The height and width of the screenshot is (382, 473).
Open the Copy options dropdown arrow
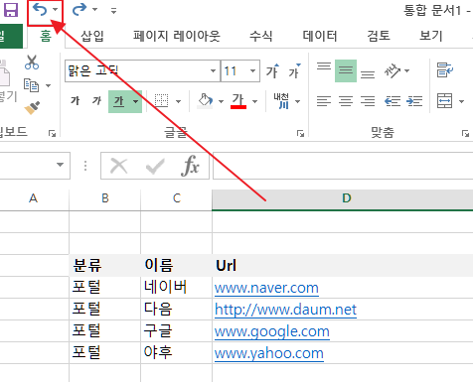click(49, 85)
